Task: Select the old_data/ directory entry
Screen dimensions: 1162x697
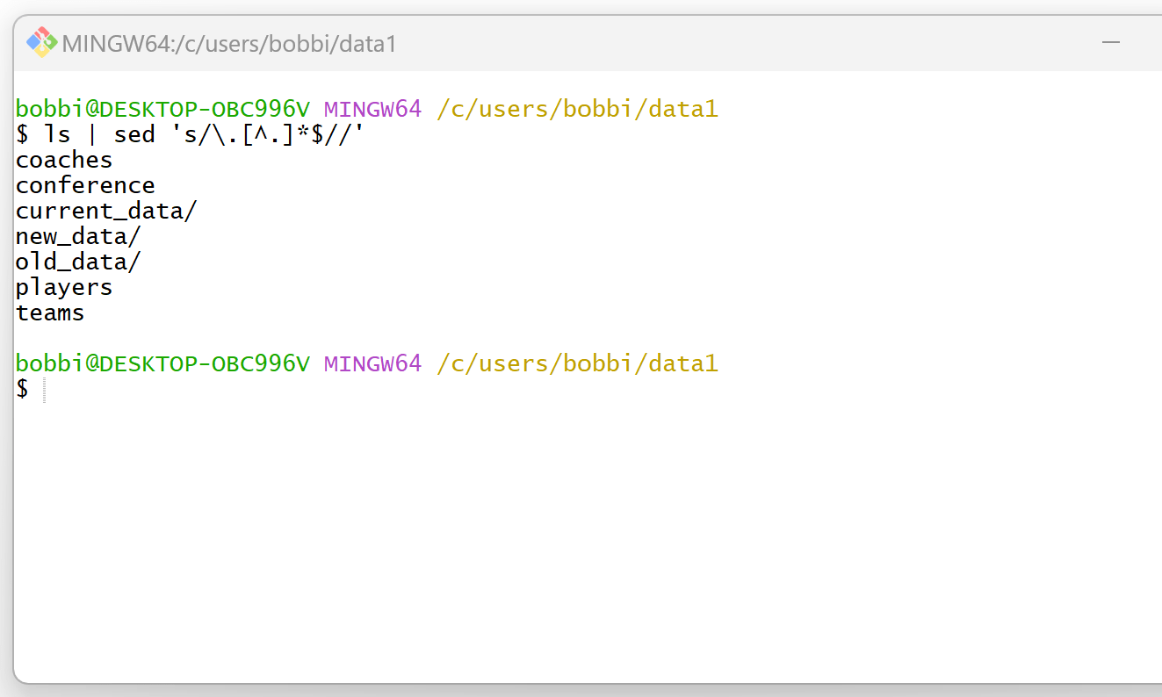Action: pos(77,262)
